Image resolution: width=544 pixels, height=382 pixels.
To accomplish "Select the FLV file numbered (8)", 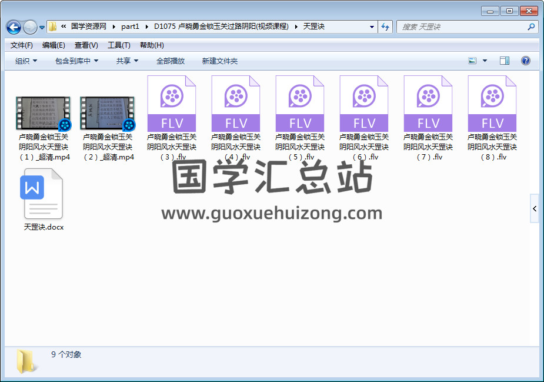I will 492,105.
